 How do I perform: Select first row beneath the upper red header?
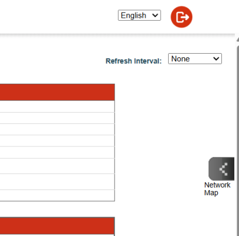(57, 106)
